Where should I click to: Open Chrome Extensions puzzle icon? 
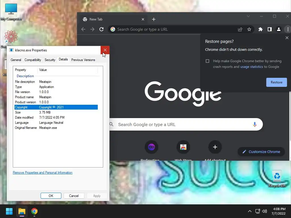(261, 29)
